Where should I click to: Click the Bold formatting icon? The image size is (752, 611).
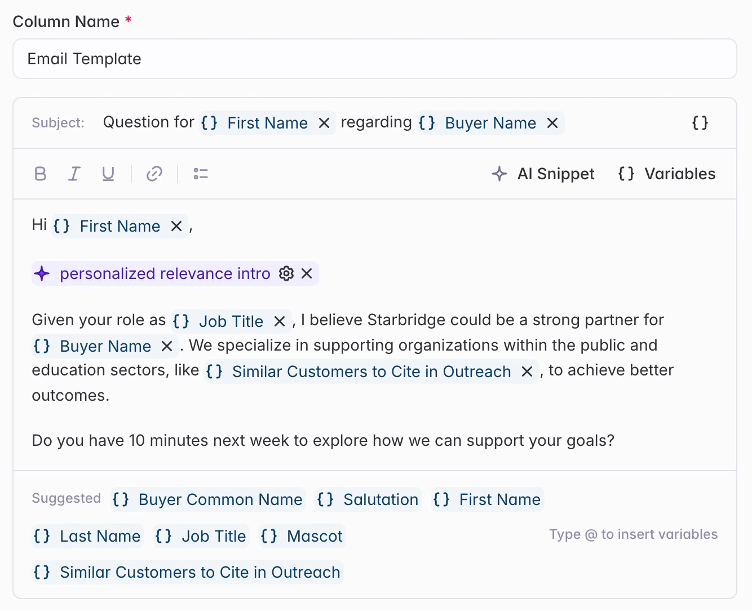pos(41,174)
